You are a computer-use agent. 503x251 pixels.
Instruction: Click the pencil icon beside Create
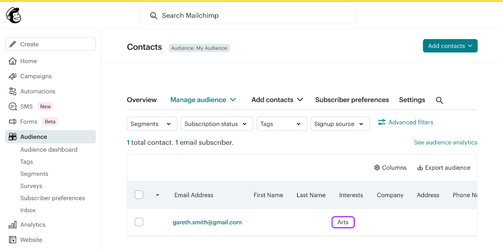click(13, 44)
